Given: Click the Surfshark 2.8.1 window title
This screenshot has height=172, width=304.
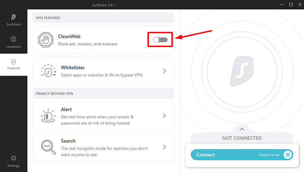Looking at the screenshot, I should pyautogui.click(x=103, y=5).
